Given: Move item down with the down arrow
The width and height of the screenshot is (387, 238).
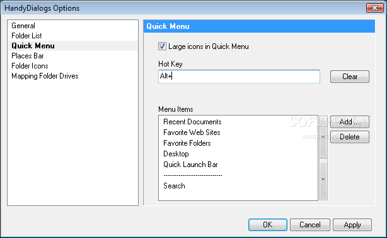Looking at the screenshot, I should coord(323,179).
